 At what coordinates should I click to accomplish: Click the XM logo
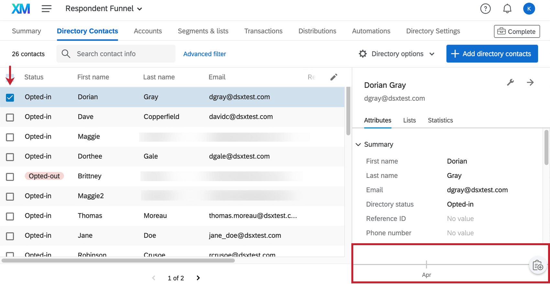[x=21, y=9]
